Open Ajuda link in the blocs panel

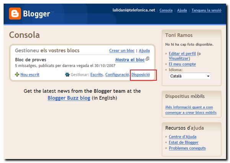point(144,51)
